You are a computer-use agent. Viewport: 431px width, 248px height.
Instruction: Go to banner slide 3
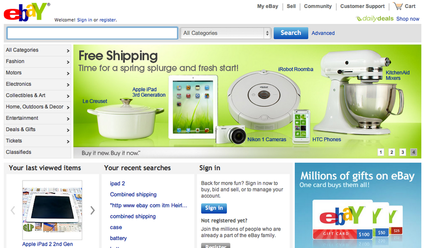tap(403, 152)
